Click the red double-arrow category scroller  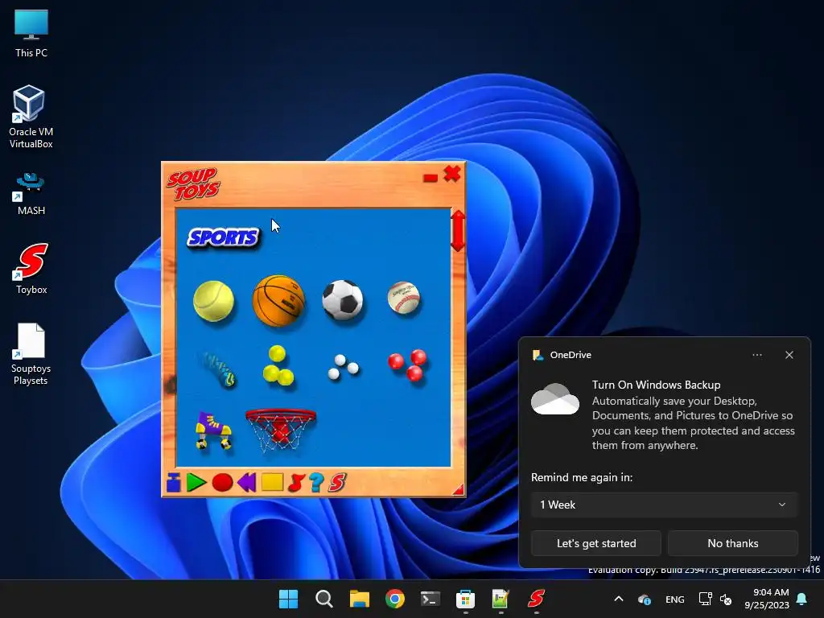[458, 231]
